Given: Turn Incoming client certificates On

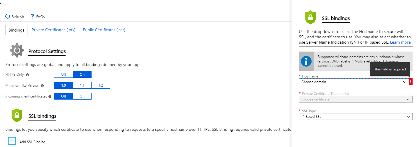Looking at the screenshot, I should 82,96.
